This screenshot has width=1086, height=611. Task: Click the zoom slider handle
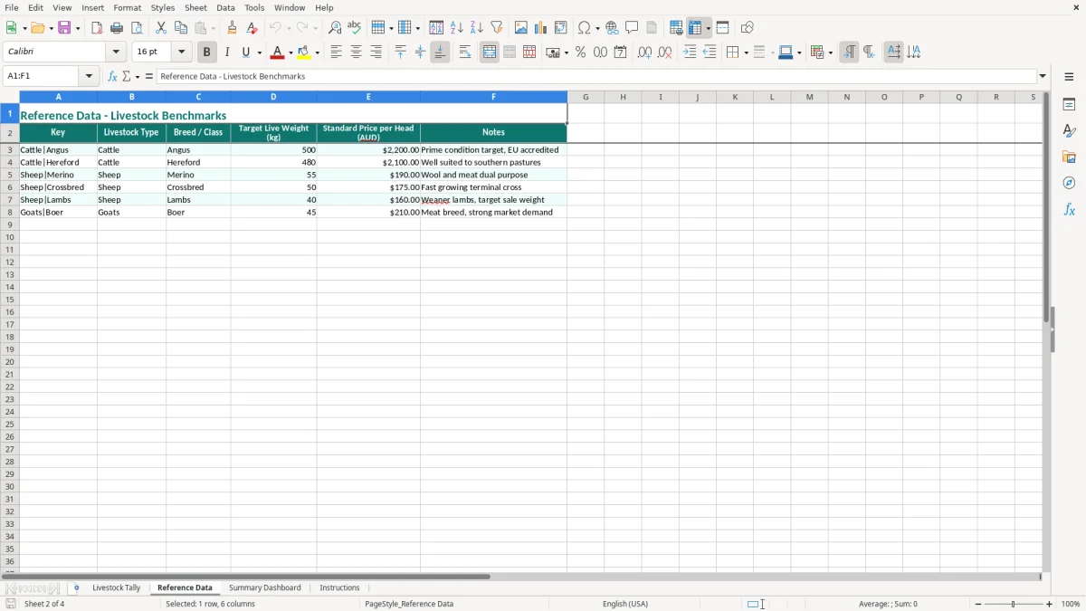point(1014,604)
